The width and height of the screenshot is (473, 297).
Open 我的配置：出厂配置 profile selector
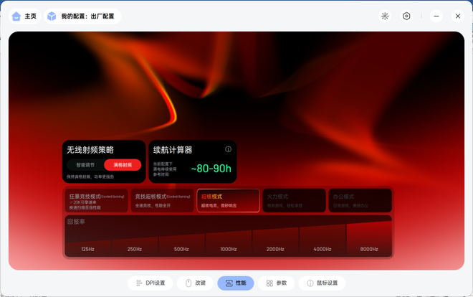pos(82,16)
